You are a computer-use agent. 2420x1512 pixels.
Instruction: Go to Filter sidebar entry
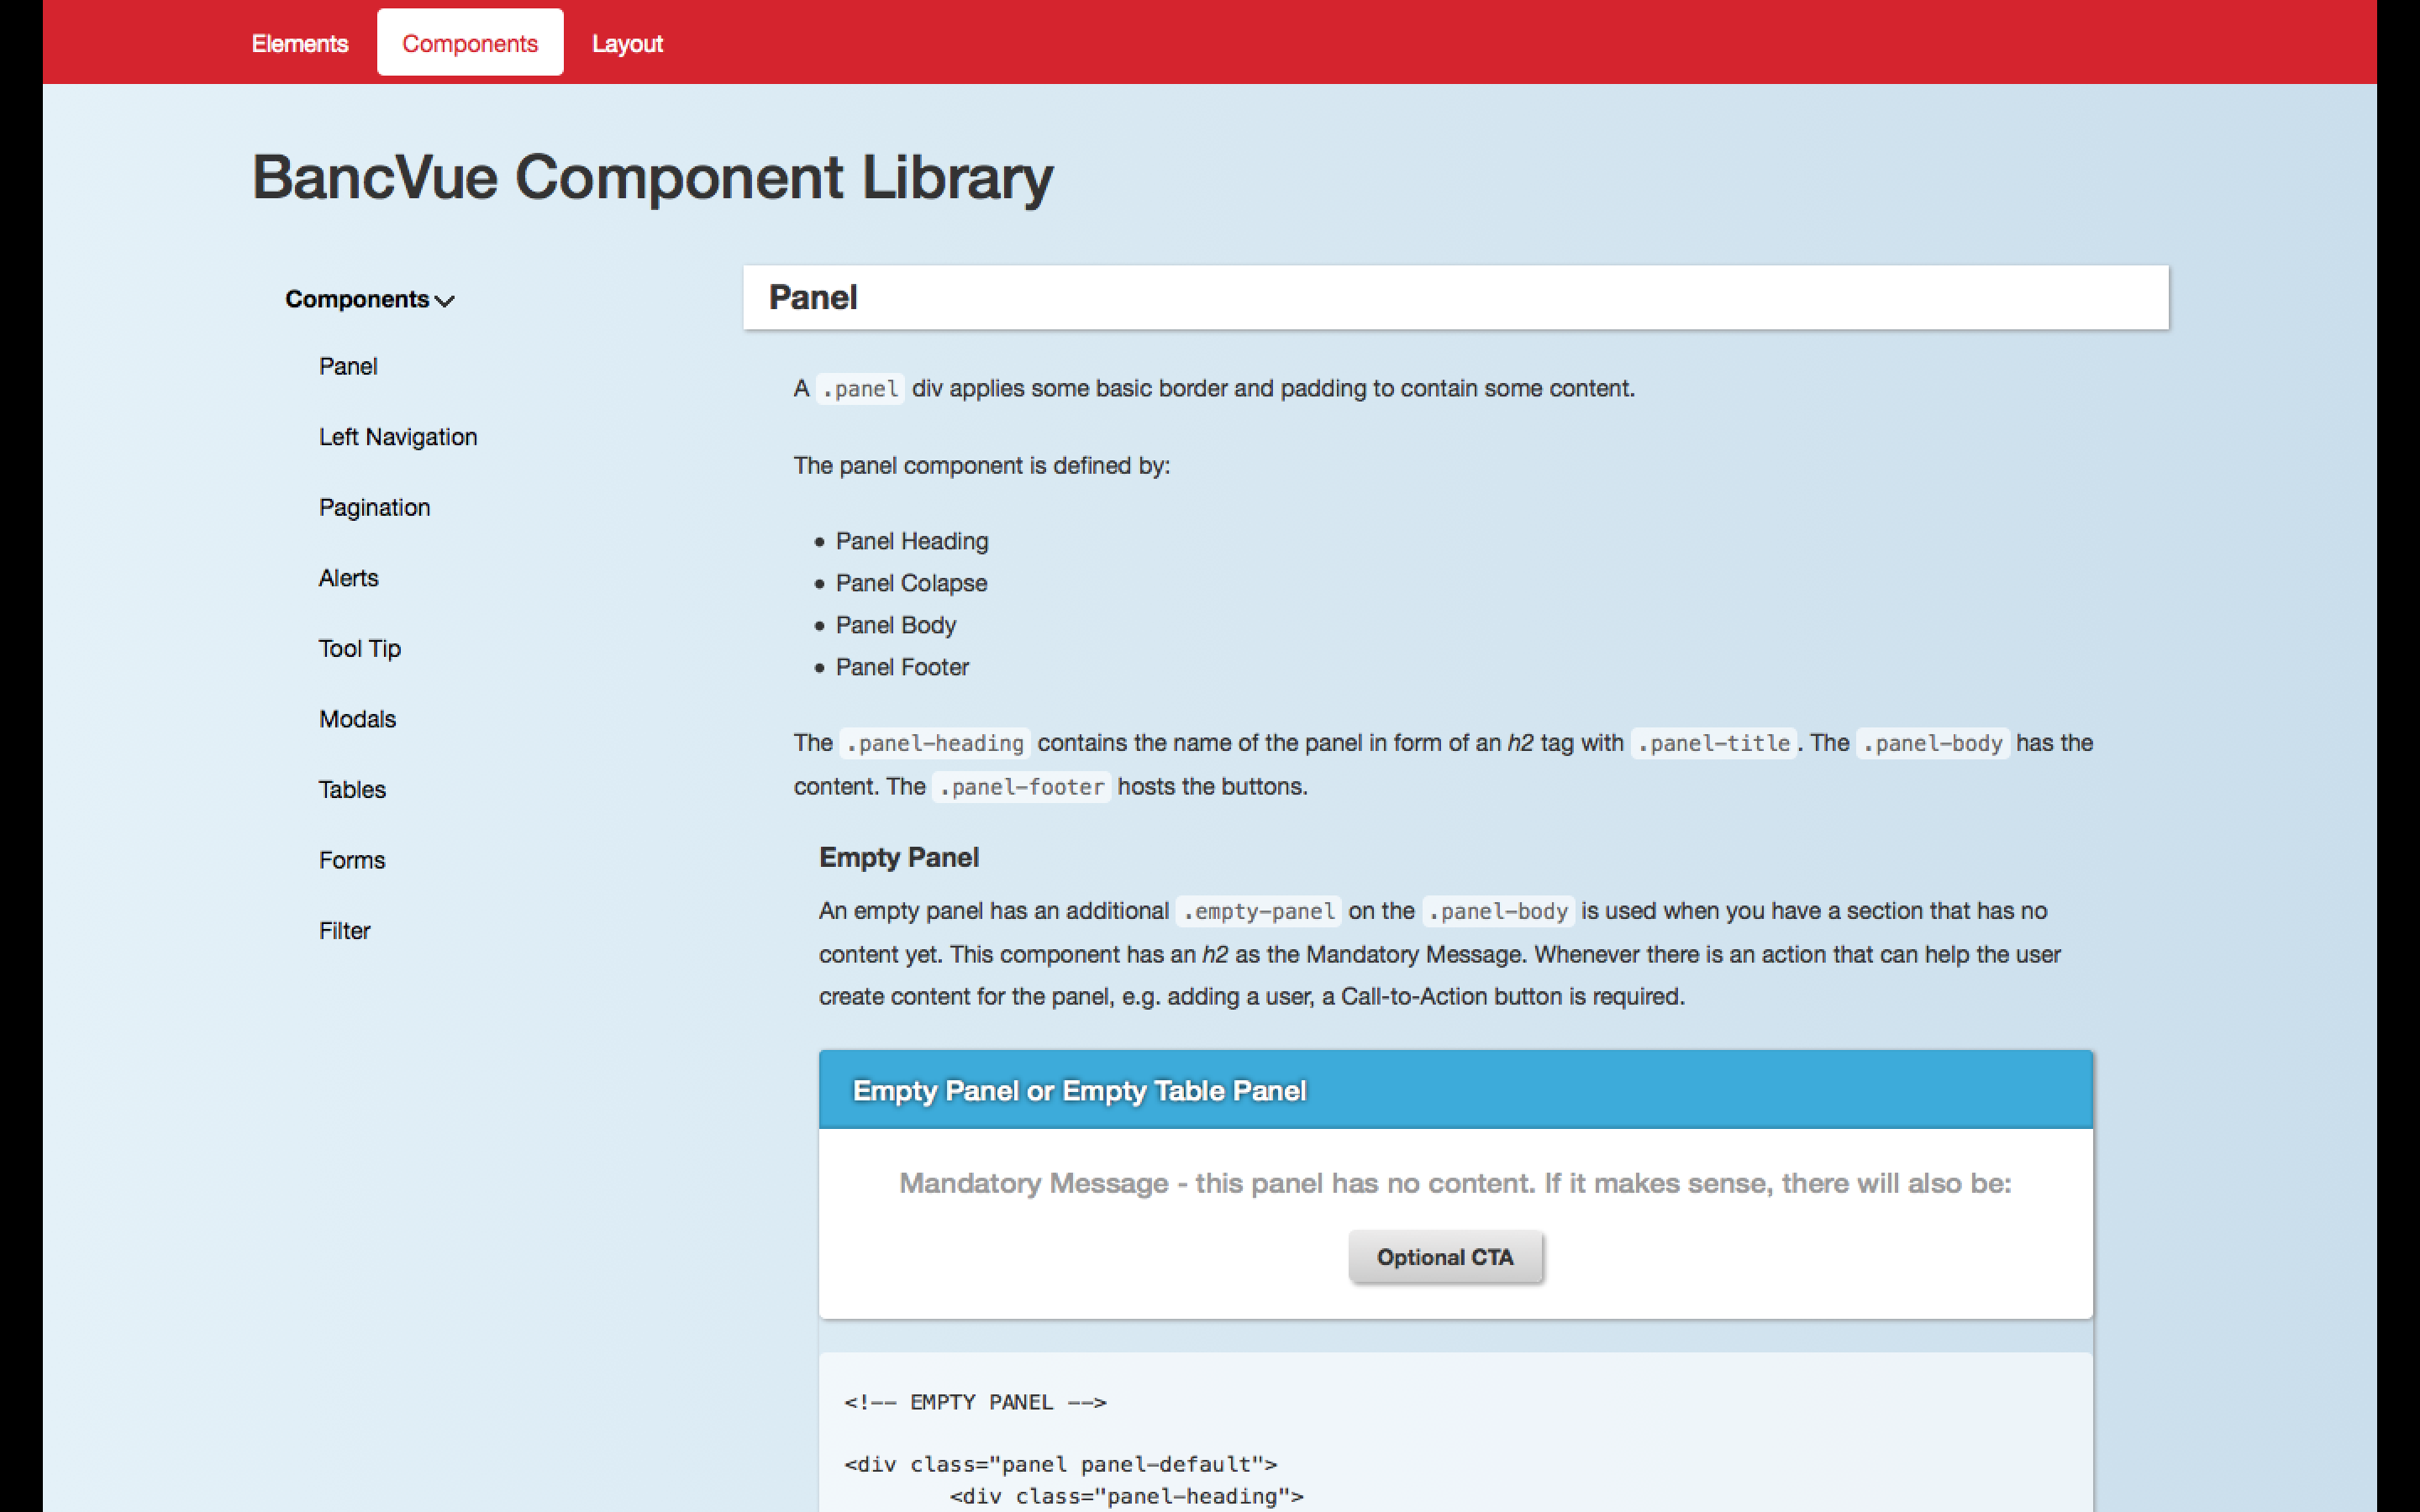point(344,930)
